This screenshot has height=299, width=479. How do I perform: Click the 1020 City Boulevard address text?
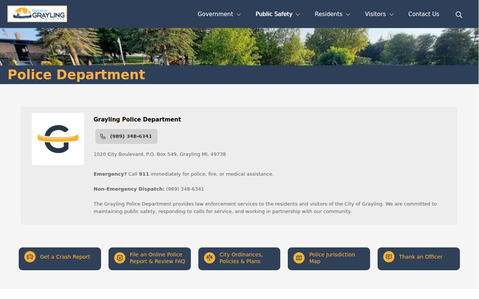160,154
